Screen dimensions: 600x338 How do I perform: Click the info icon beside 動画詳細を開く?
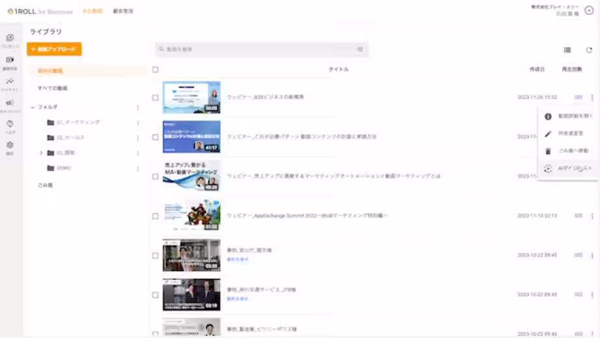click(548, 116)
